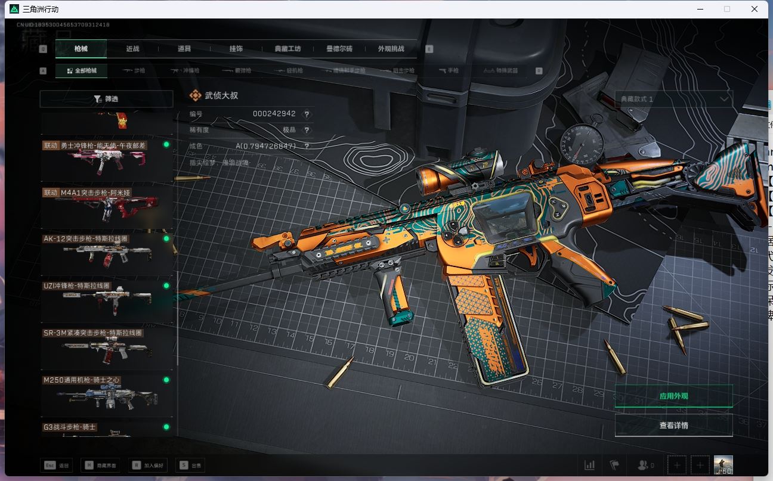Select the 全部枪械 filter

pos(81,71)
